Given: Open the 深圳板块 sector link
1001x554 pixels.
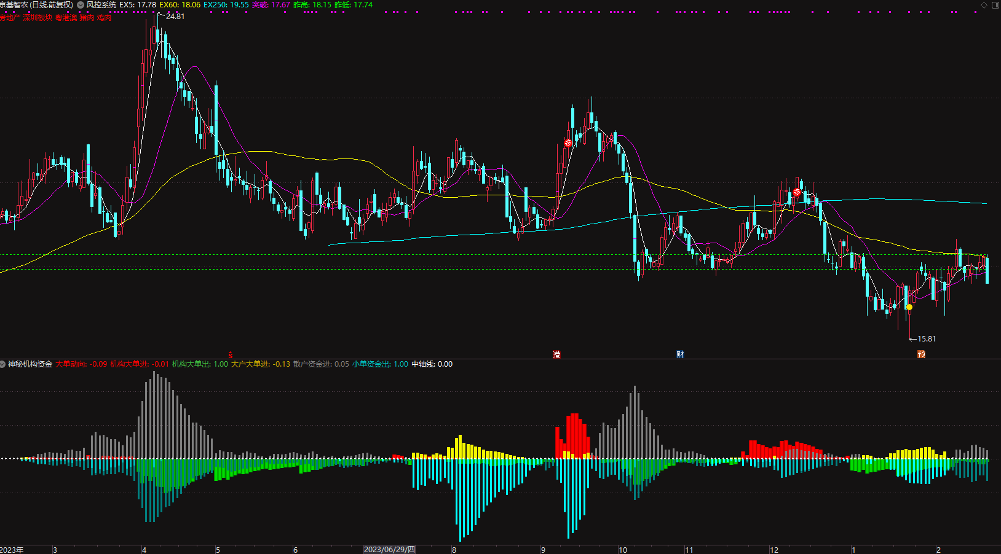Looking at the screenshot, I should pos(38,18).
